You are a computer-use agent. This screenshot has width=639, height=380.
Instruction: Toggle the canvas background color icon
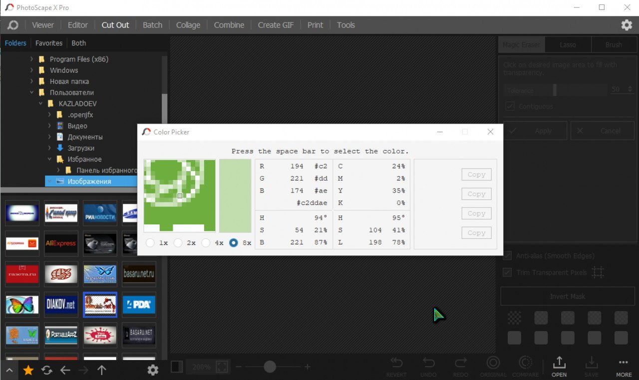pyautogui.click(x=177, y=367)
